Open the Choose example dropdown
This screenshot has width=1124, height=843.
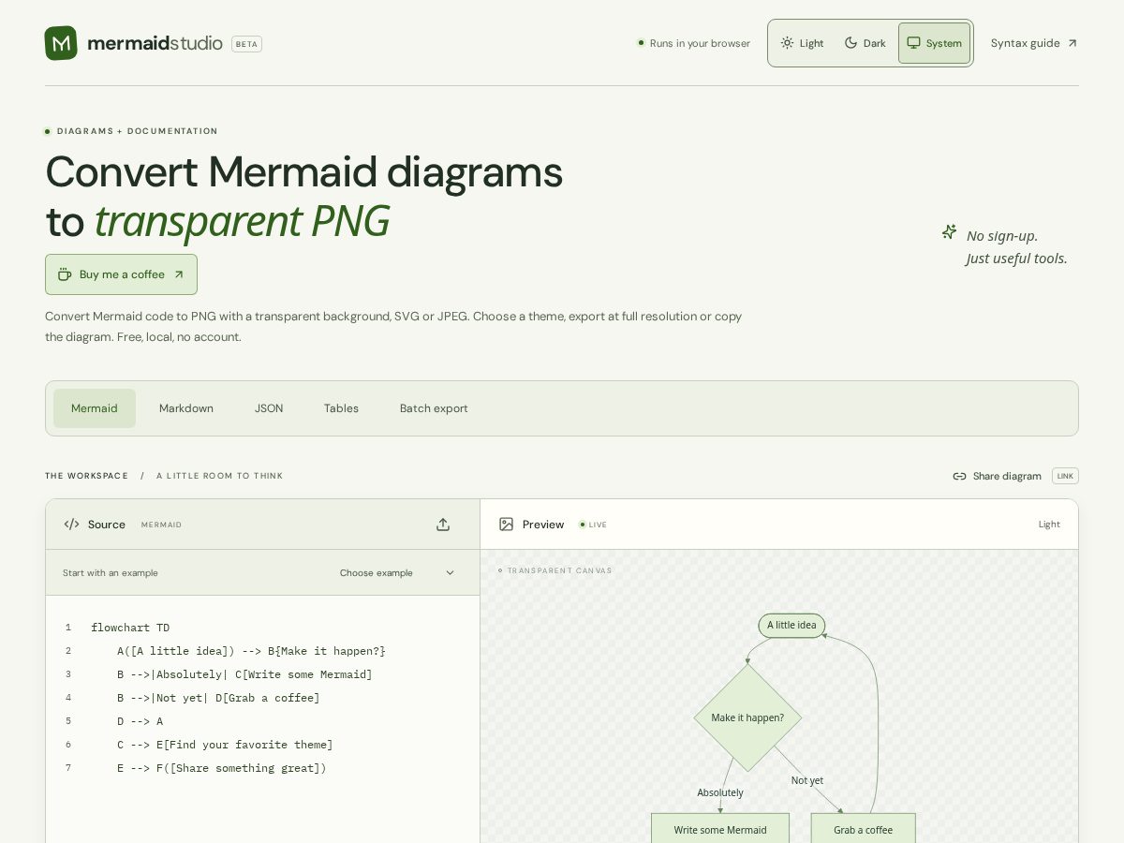397,572
